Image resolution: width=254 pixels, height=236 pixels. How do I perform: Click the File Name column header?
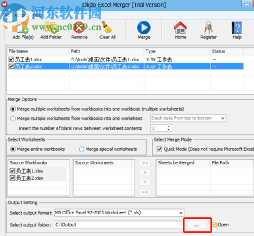[x=38, y=51]
